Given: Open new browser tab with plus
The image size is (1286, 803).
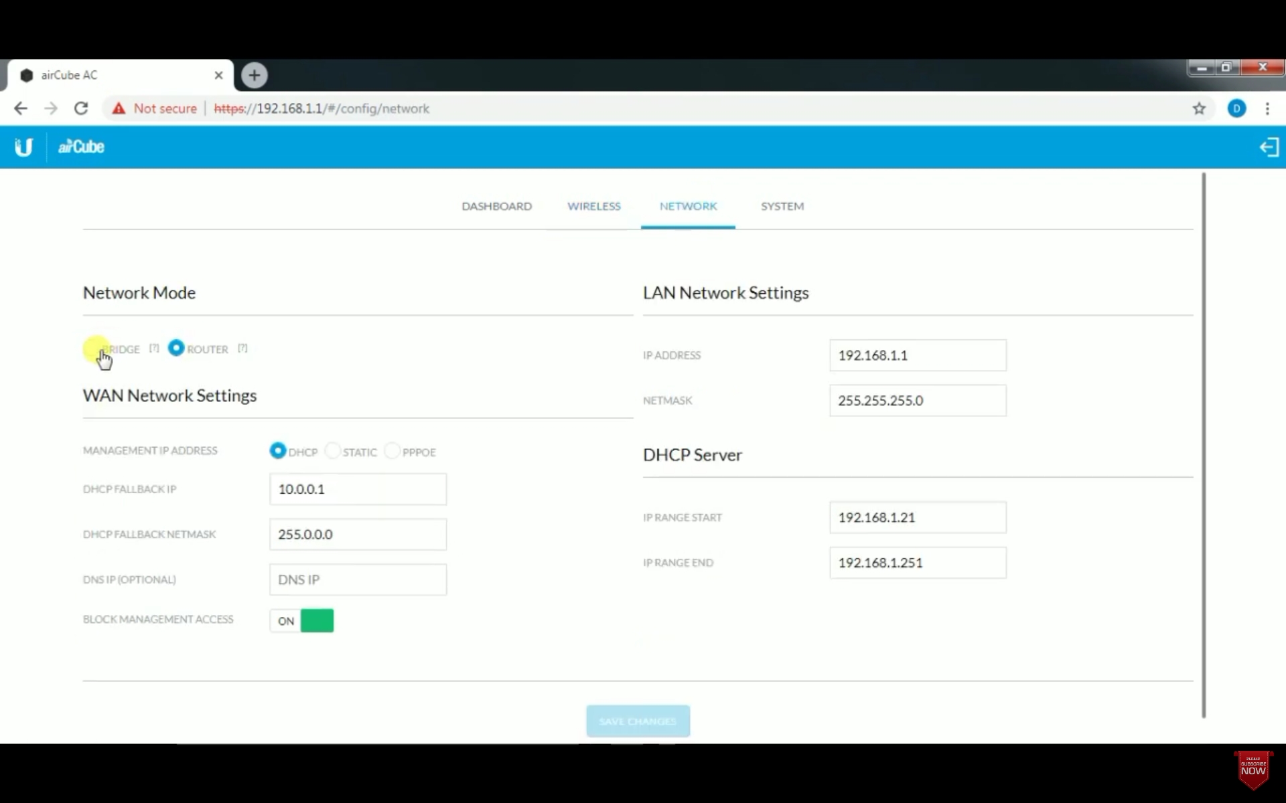Looking at the screenshot, I should tap(254, 75).
